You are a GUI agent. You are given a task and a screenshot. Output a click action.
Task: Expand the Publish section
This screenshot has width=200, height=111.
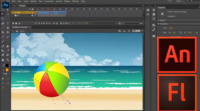pos(158,20)
